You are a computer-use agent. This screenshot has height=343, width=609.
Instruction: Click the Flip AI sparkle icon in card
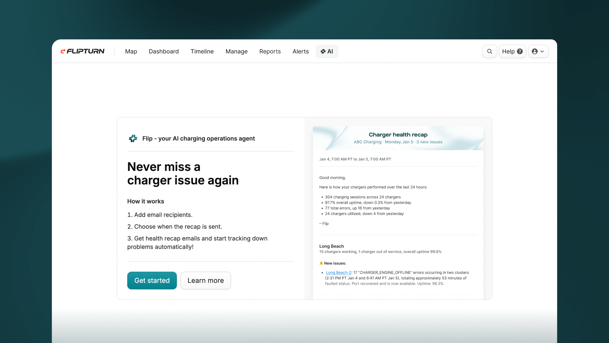tap(133, 138)
